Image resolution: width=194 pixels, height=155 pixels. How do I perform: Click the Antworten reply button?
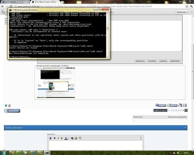[x=12, y=111]
